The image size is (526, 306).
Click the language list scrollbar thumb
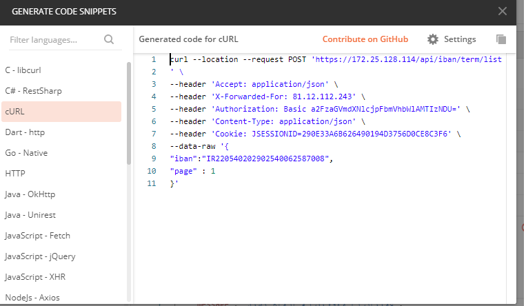point(129,113)
